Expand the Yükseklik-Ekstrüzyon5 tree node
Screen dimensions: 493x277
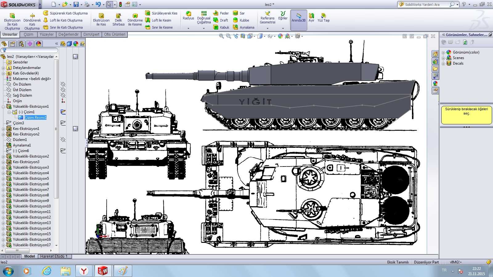click(x=3, y=179)
